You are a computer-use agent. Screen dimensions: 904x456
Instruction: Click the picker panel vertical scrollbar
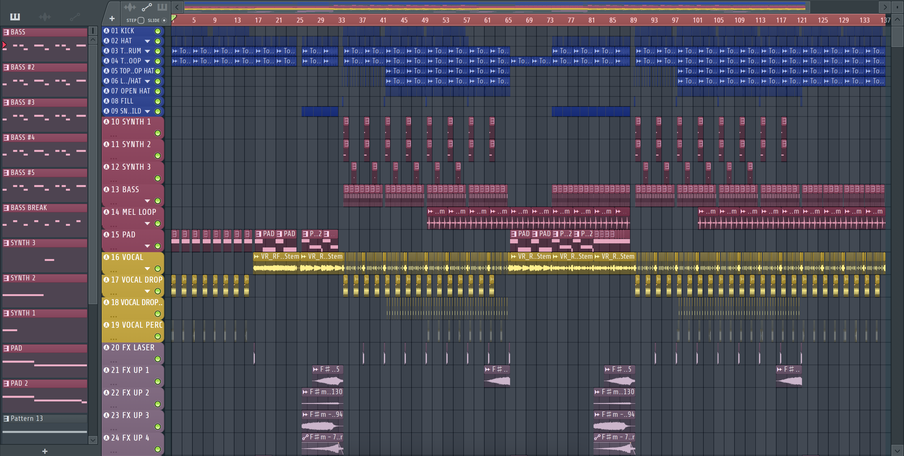click(x=93, y=173)
